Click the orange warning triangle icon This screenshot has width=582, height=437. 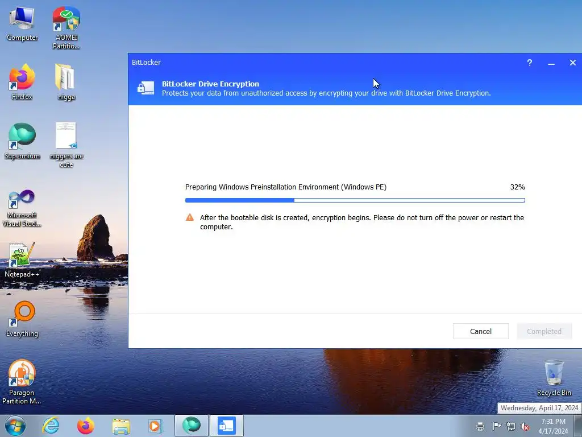point(190,217)
